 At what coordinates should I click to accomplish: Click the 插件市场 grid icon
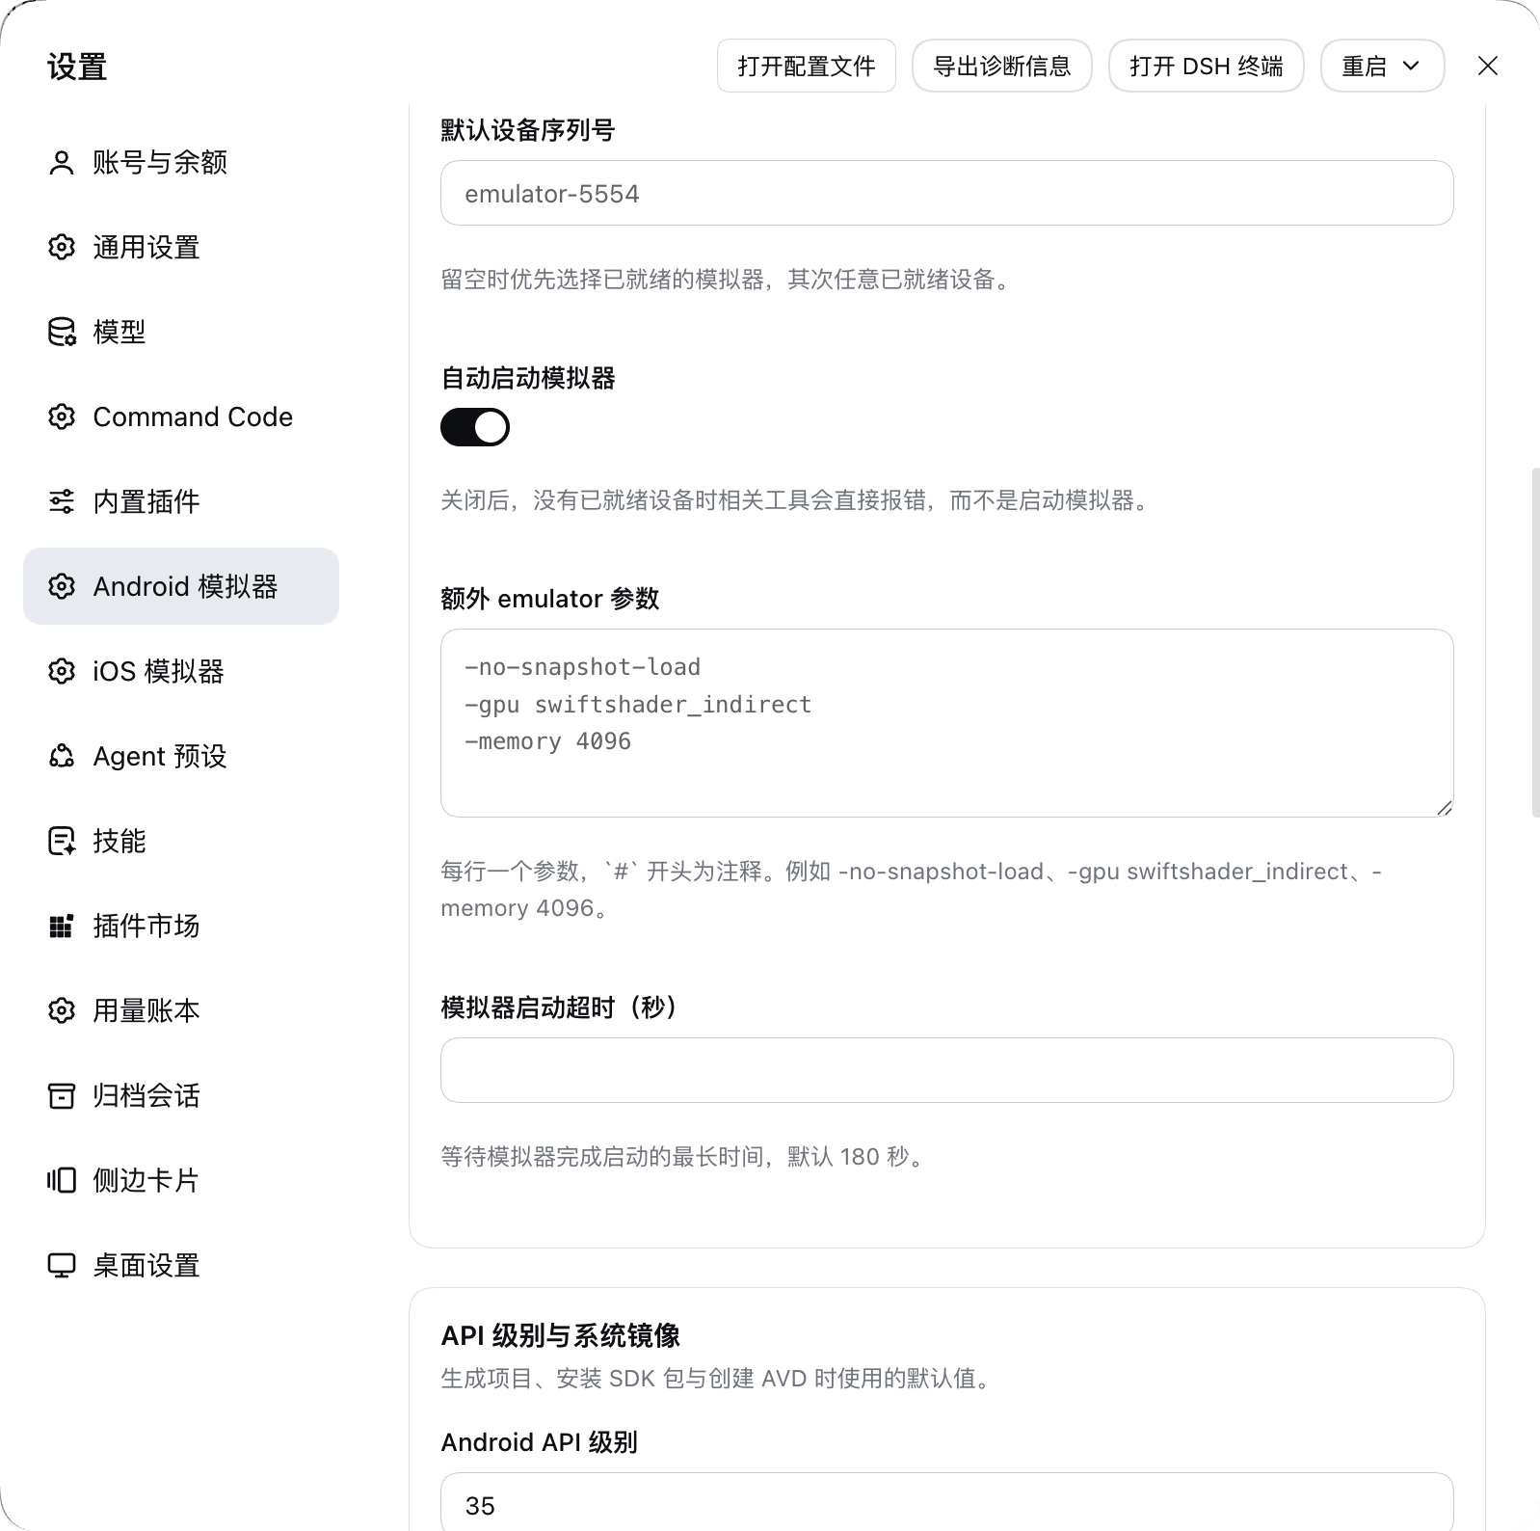(x=62, y=927)
